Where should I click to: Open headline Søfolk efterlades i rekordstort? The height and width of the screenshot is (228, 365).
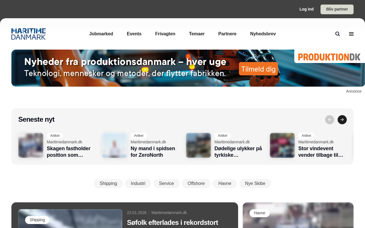click(173, 223)
